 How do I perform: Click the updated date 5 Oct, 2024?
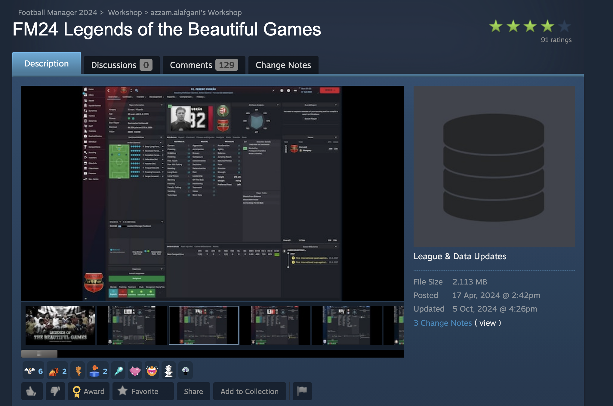coord(495,309)
